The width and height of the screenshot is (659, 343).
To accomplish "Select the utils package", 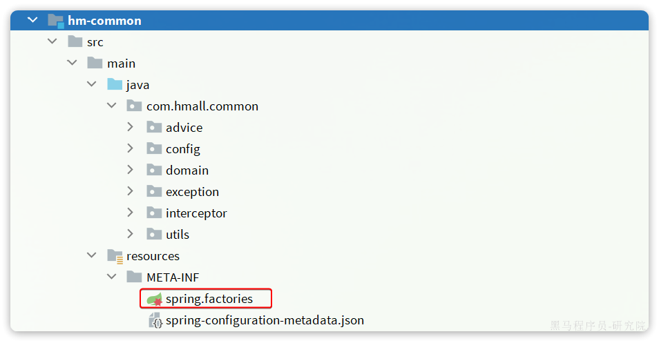I will click(177, 235).
